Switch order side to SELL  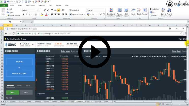26,93
